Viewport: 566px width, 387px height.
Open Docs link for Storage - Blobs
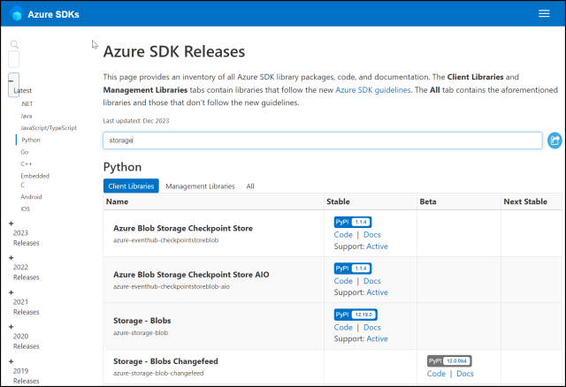[371, 327]
